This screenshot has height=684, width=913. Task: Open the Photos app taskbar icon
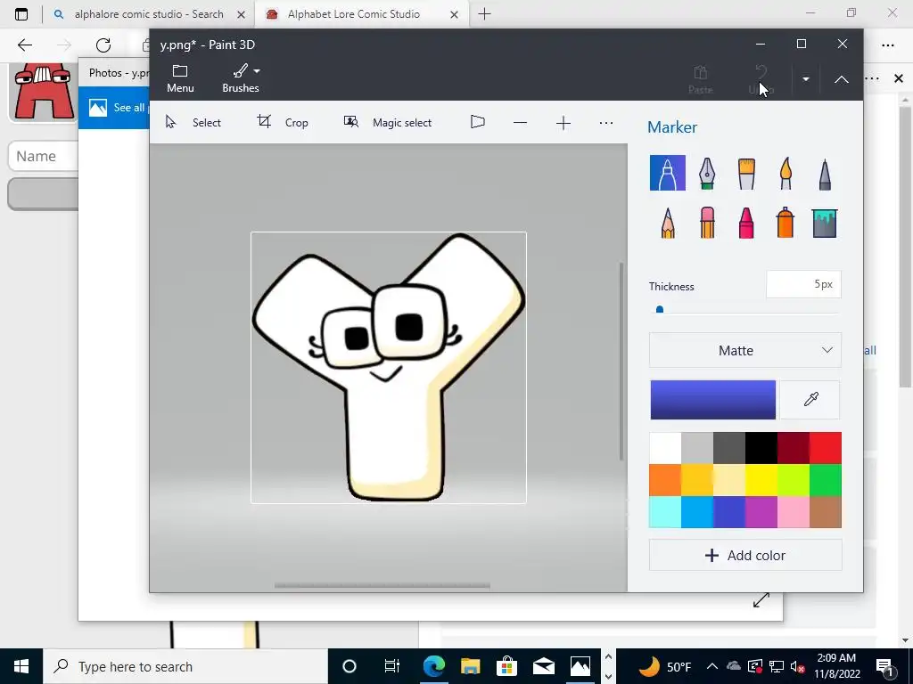click(580, 666)
